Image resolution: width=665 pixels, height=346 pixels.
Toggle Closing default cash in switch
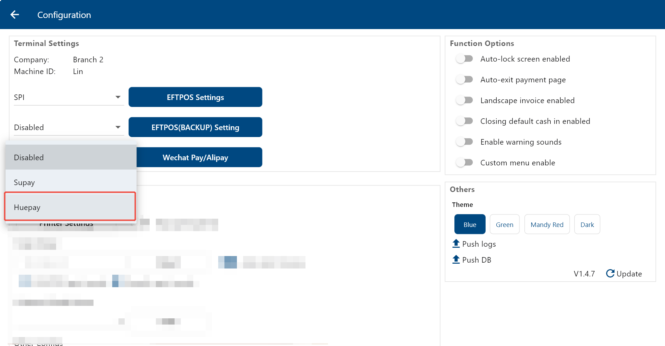tap(464, 121)
